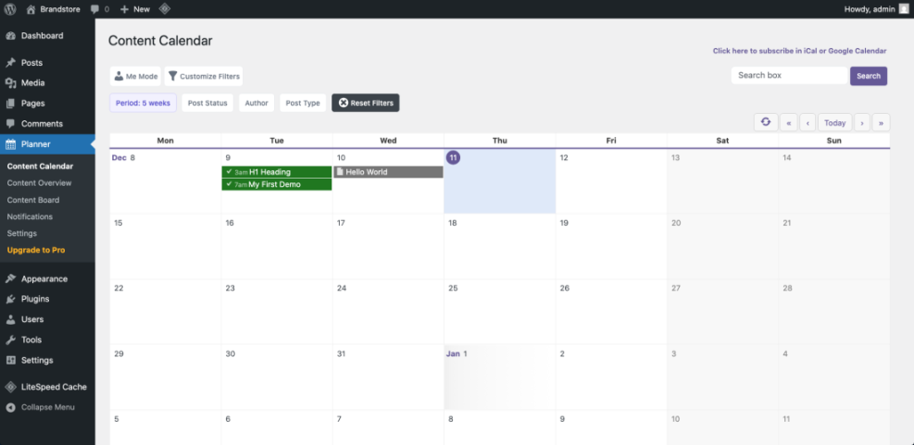Screen dimensions: 914x445
Task: Click the Comments icon in sidebar
Action: coord(10,123)
